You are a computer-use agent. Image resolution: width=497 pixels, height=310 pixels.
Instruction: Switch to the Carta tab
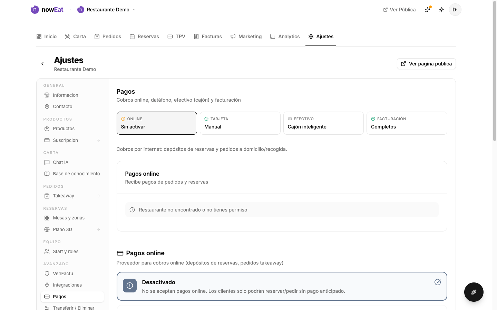(x=76, y=37)
